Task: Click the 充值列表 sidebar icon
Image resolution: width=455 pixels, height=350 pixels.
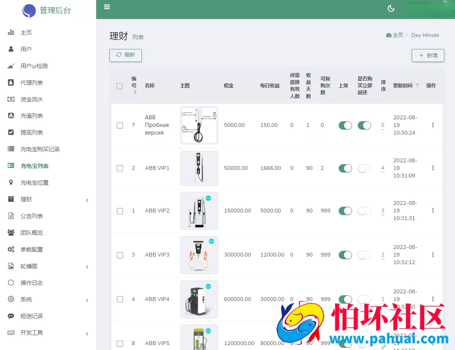Action: pyautogui.click(x=11, y=116)
